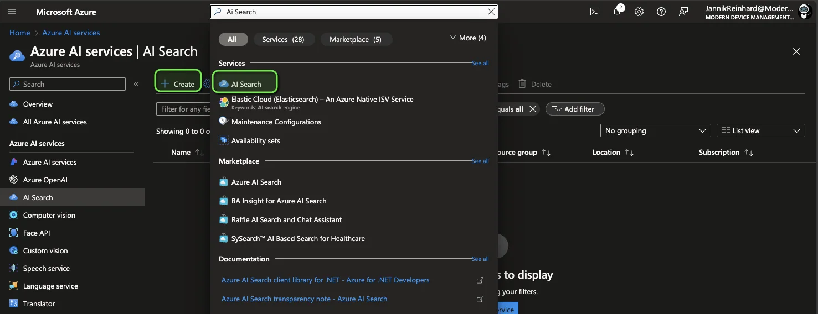
Task: Click the Azure OpenAI sidebar icon
Action: [14, 180]
